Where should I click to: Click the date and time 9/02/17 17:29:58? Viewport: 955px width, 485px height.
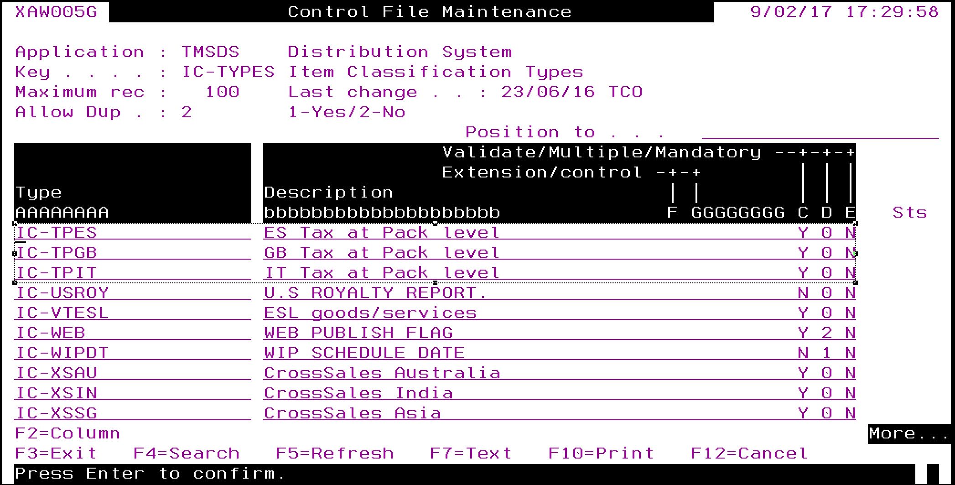coord(844,12)
